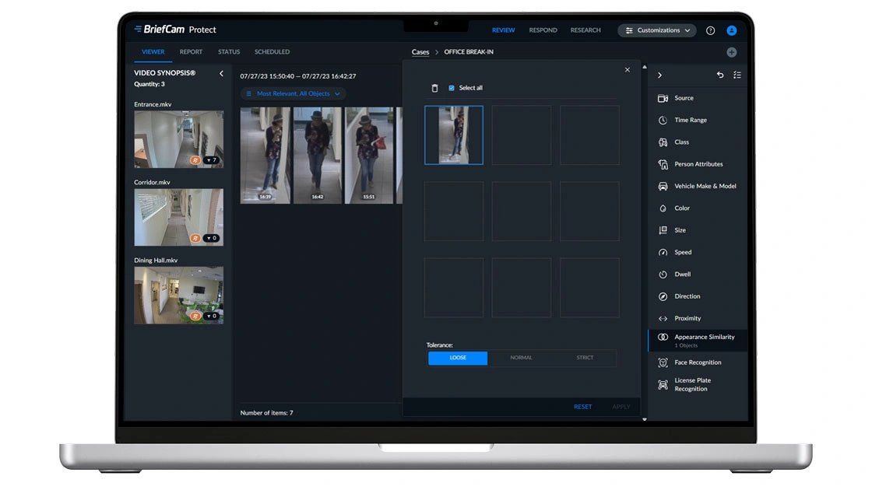This screenshot has height=490, width=872.
Task: Select the Dwell filter icon
Action: coord(663,275)
